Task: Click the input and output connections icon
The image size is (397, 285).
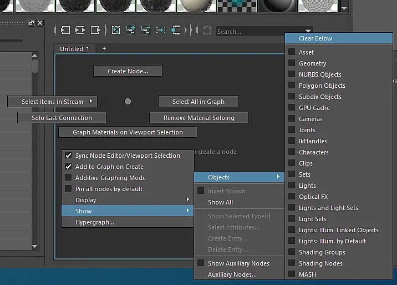Action: tap(80, 30)
